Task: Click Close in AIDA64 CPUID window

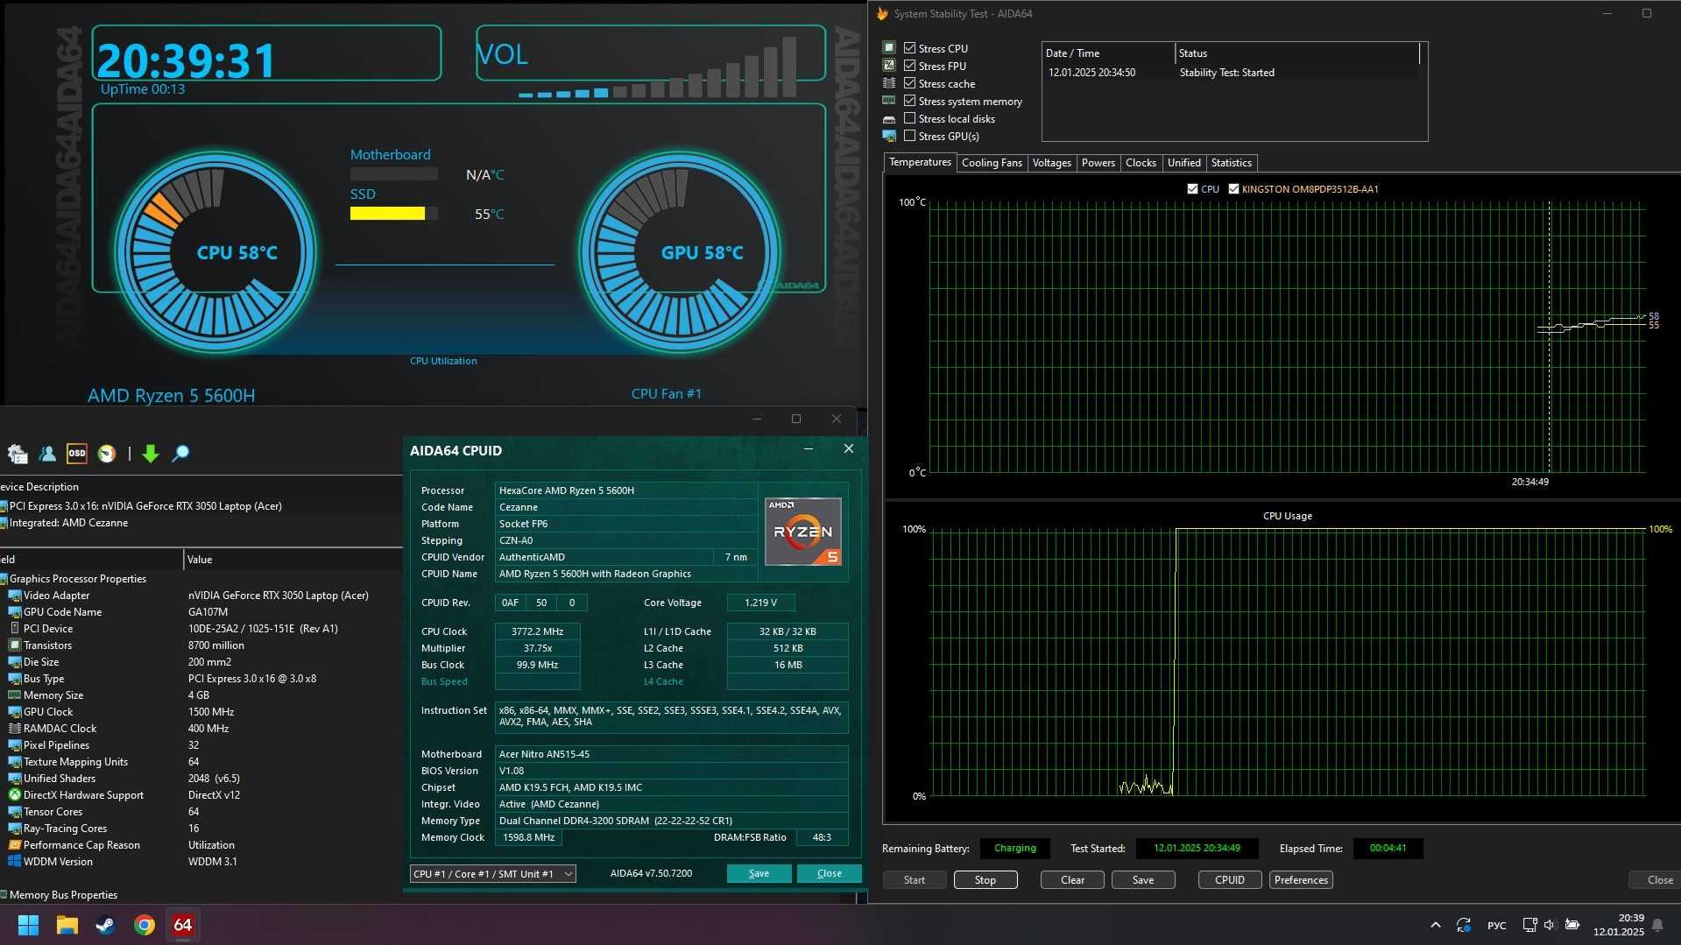Action: tap(829, 873)
